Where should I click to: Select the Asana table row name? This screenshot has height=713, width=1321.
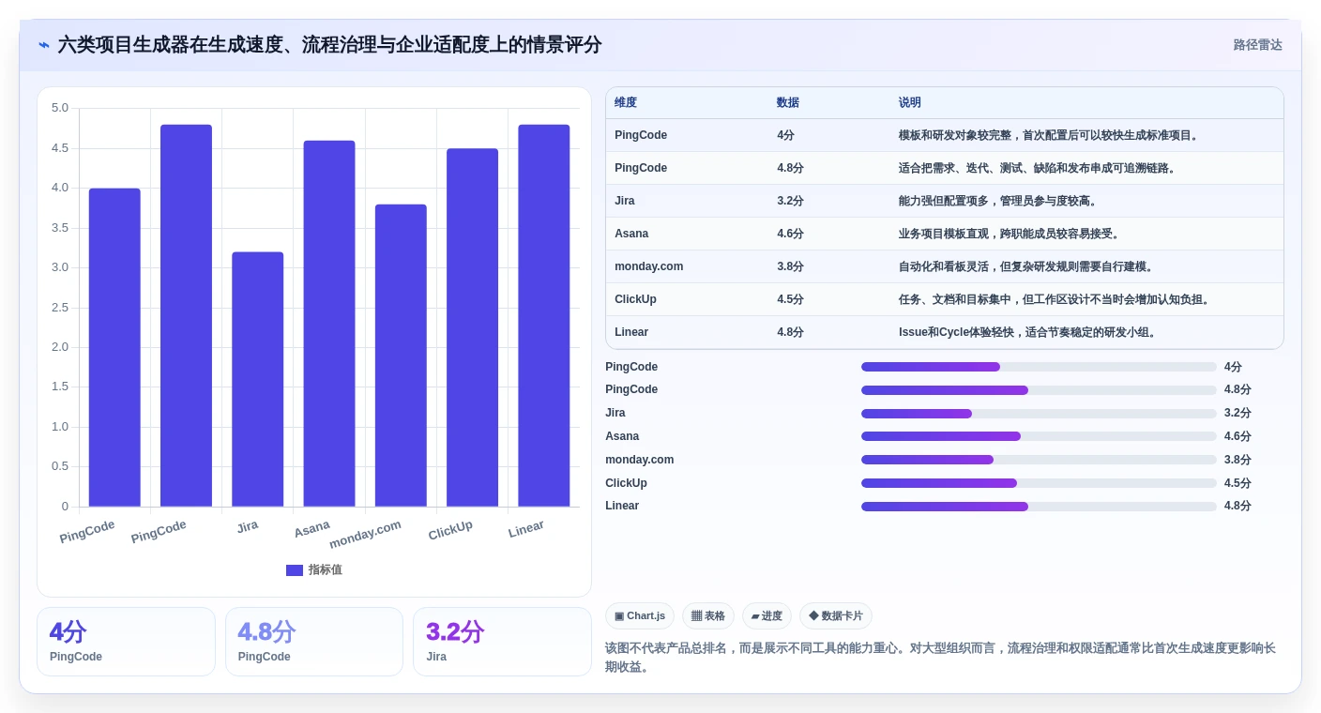[631, 234]
